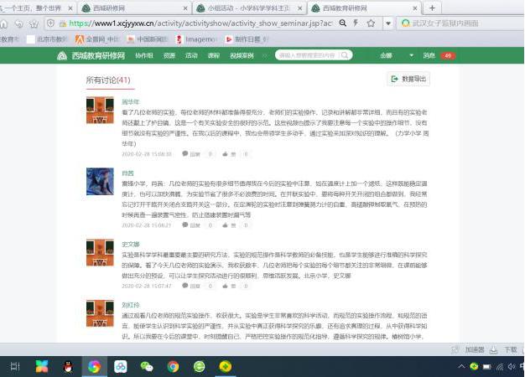The height and width of the screenshot is (377, 525).
Task: Switch to the 西城研修网 browser tab
Action: pyautogui.click(x=134, y=8)
